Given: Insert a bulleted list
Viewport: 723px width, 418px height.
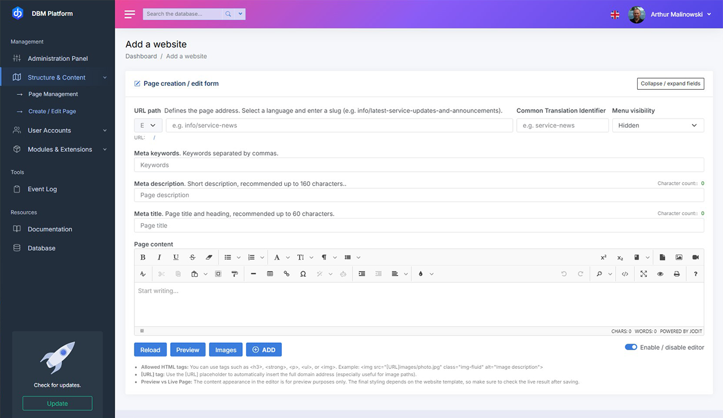Looking at the screenshot, I should pyautogui.click(x=228, y=257).
